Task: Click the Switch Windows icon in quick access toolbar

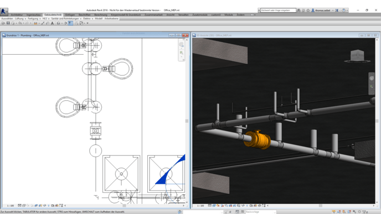Action: 81,23
